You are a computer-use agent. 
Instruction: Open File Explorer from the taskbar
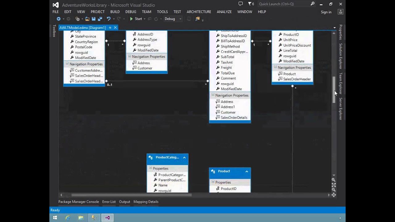click(81, 218)
